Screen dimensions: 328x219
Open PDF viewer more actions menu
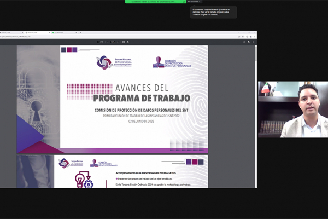coord(253,42)
